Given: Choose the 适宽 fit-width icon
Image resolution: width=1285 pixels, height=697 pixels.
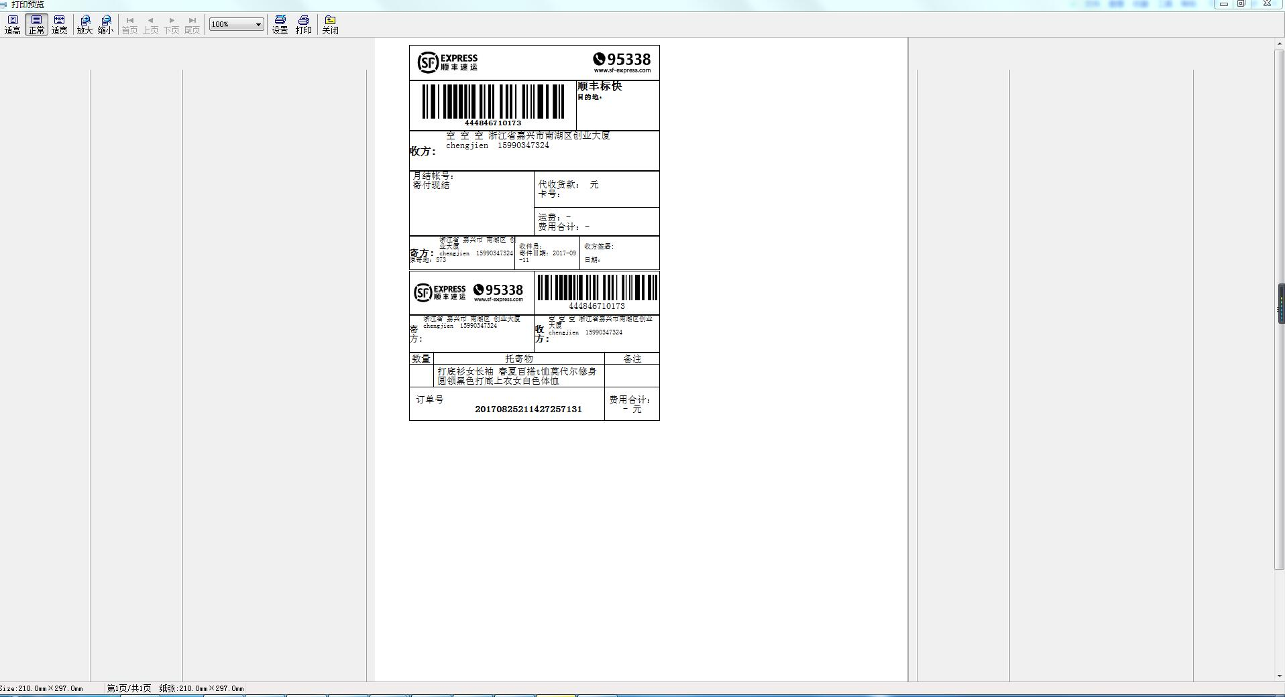Looking at the screenshot, I should click(59, 25).
